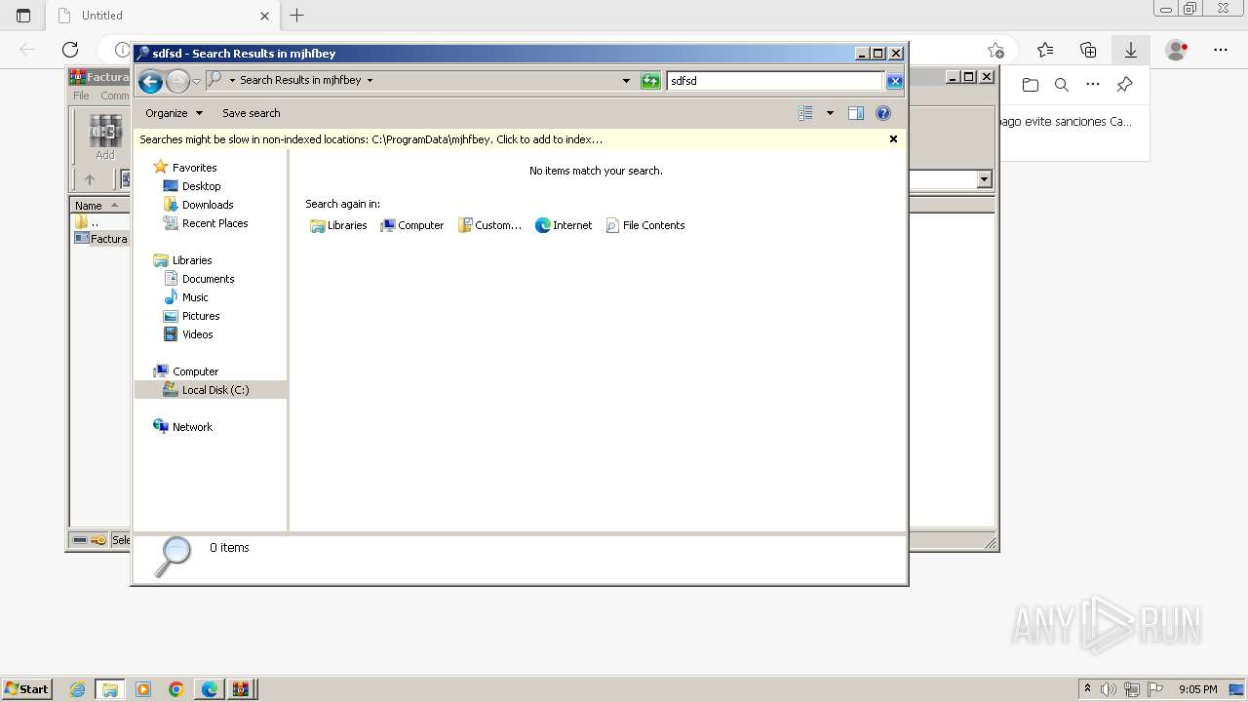1248x702 pixels.
Task: Select Computer in the navigation pane
Action: click(x=186, y=371)
